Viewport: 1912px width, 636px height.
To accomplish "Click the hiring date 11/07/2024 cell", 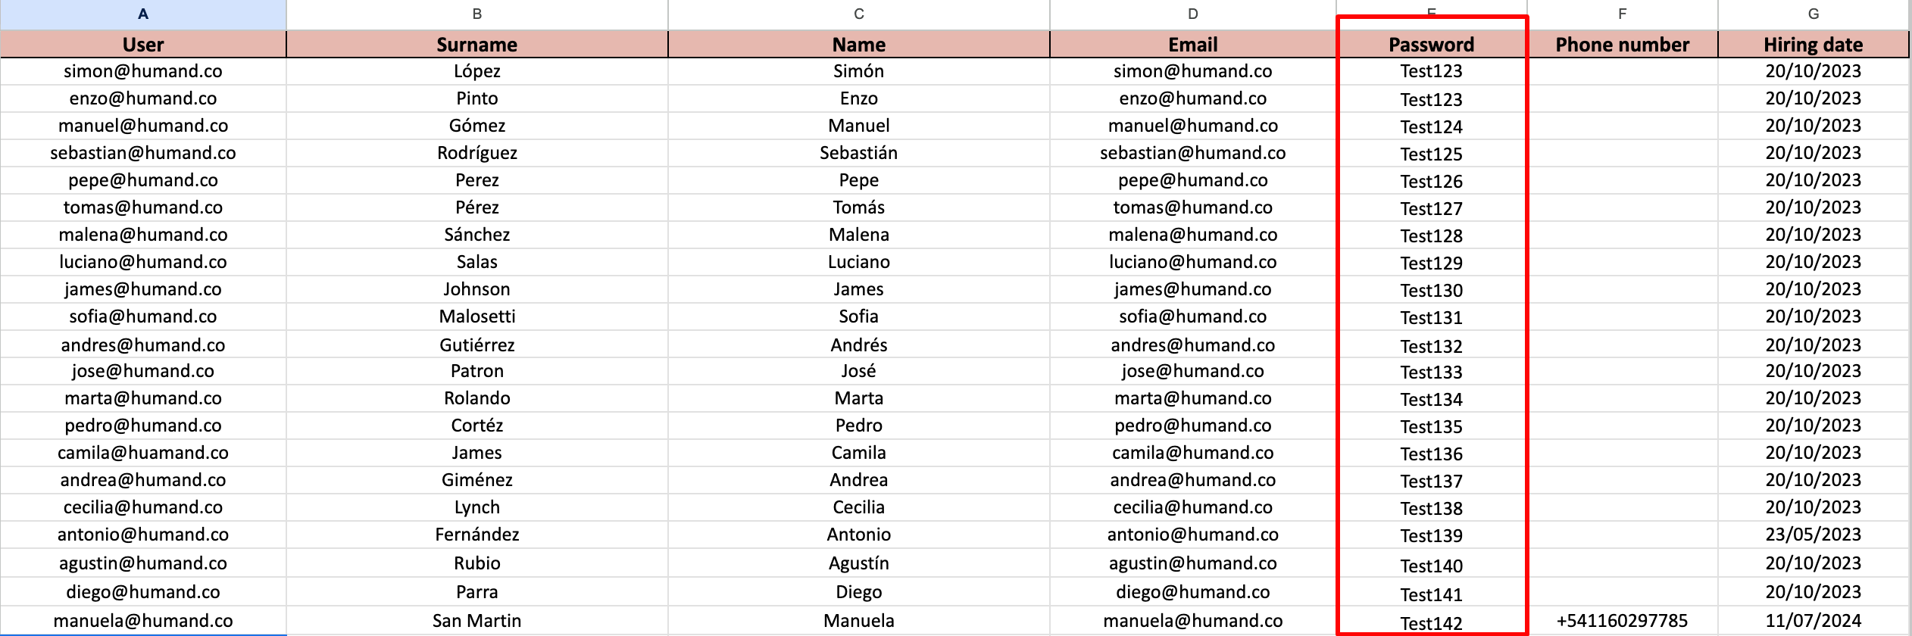I will point(1813,621).
